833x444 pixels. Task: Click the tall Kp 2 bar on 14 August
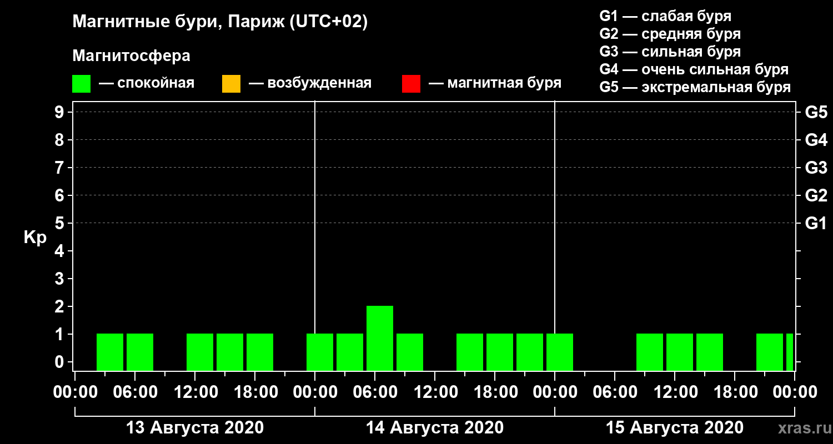pyautogui.click(x=380, y=338)
